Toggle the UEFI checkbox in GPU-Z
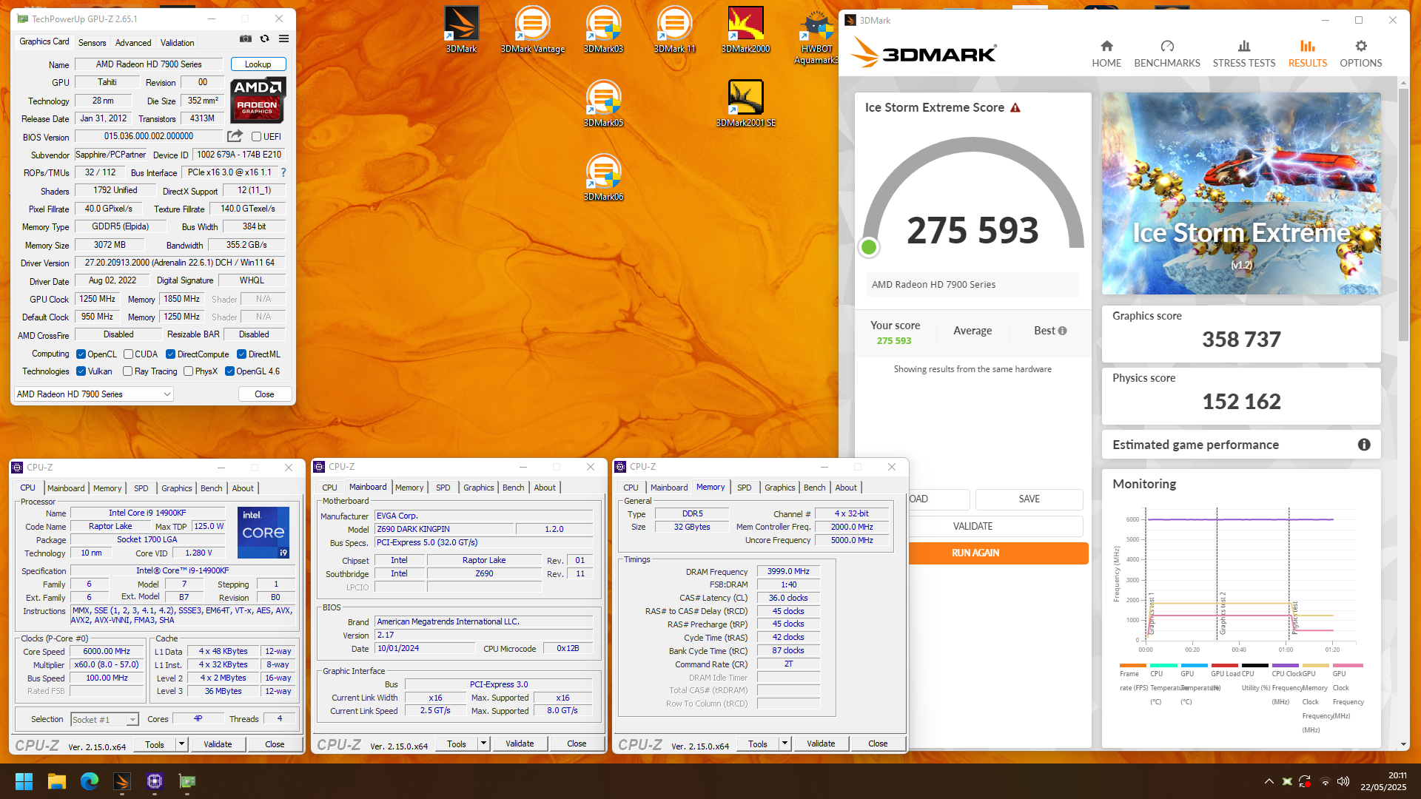The image size is (1421, 799). [256, 137]
